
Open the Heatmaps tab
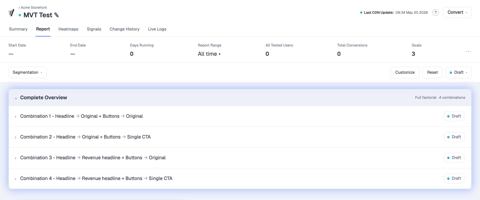click(68, 29)
